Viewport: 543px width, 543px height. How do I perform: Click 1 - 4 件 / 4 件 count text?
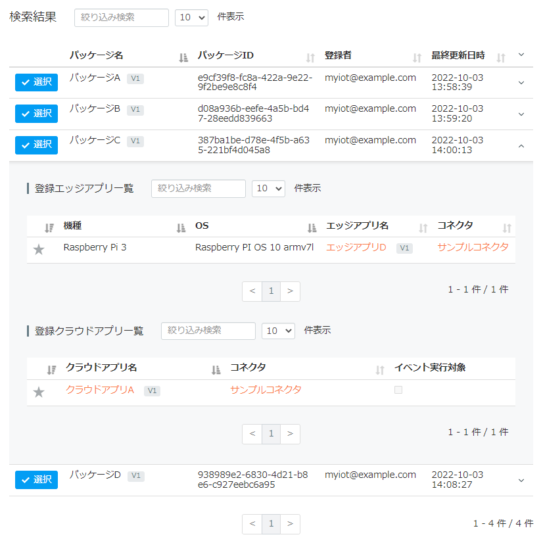click(x=503, y=523)
